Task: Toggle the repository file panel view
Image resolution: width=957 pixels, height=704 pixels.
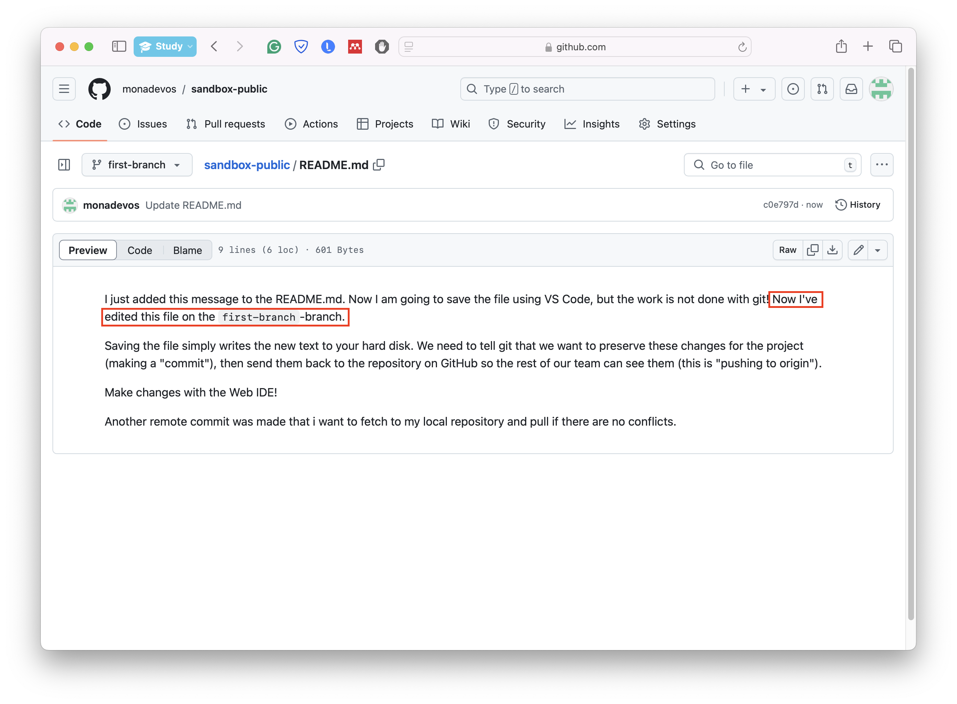Action: [66, 165]
